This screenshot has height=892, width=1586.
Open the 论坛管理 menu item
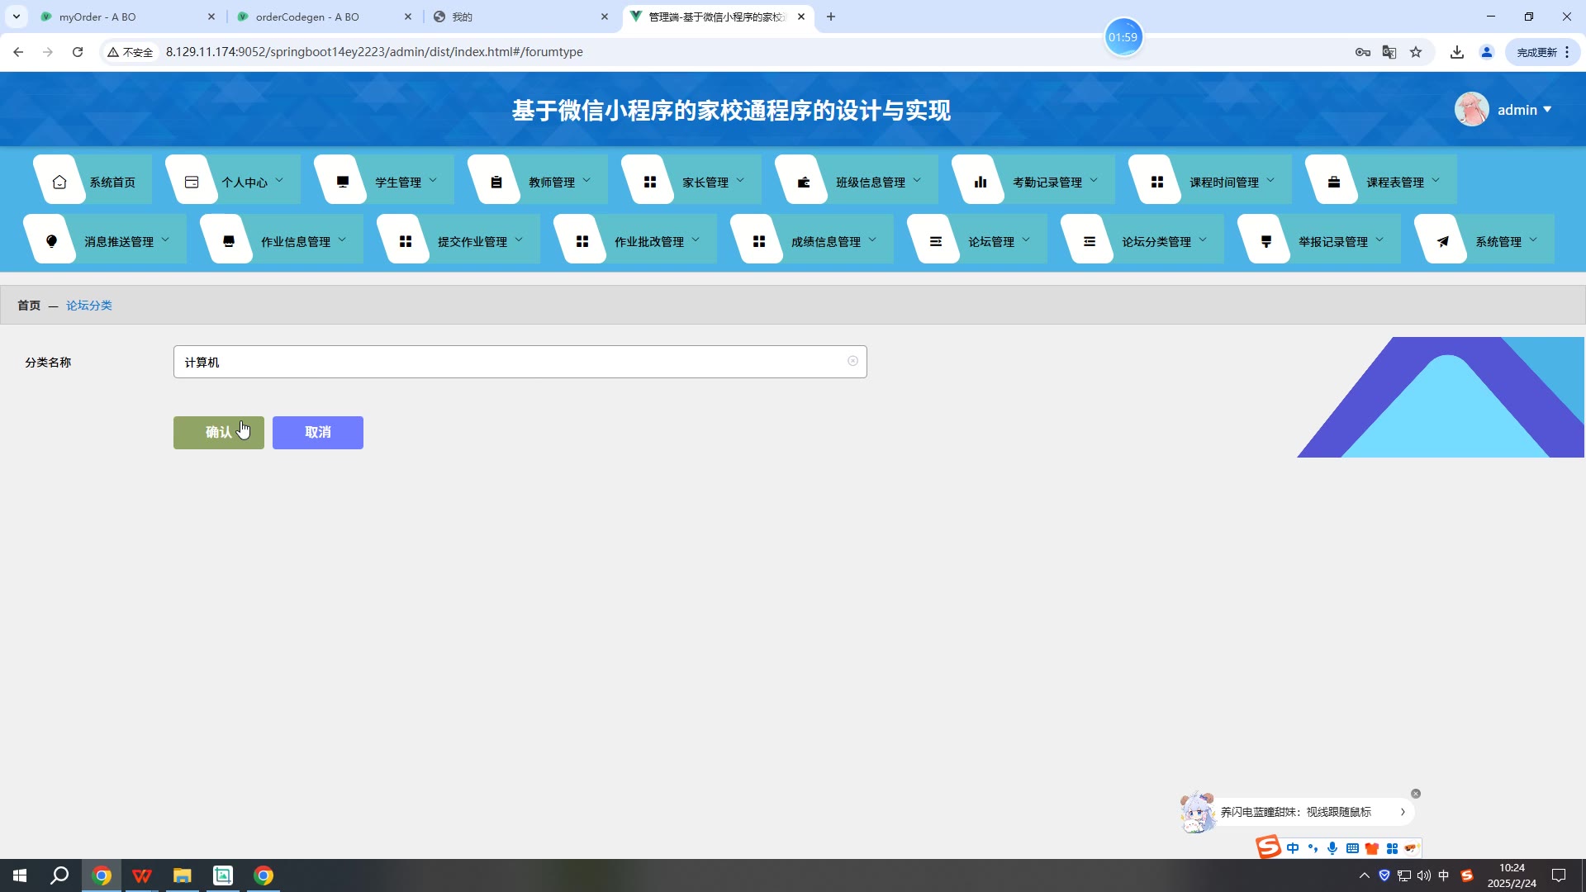(x=990, y=241)
